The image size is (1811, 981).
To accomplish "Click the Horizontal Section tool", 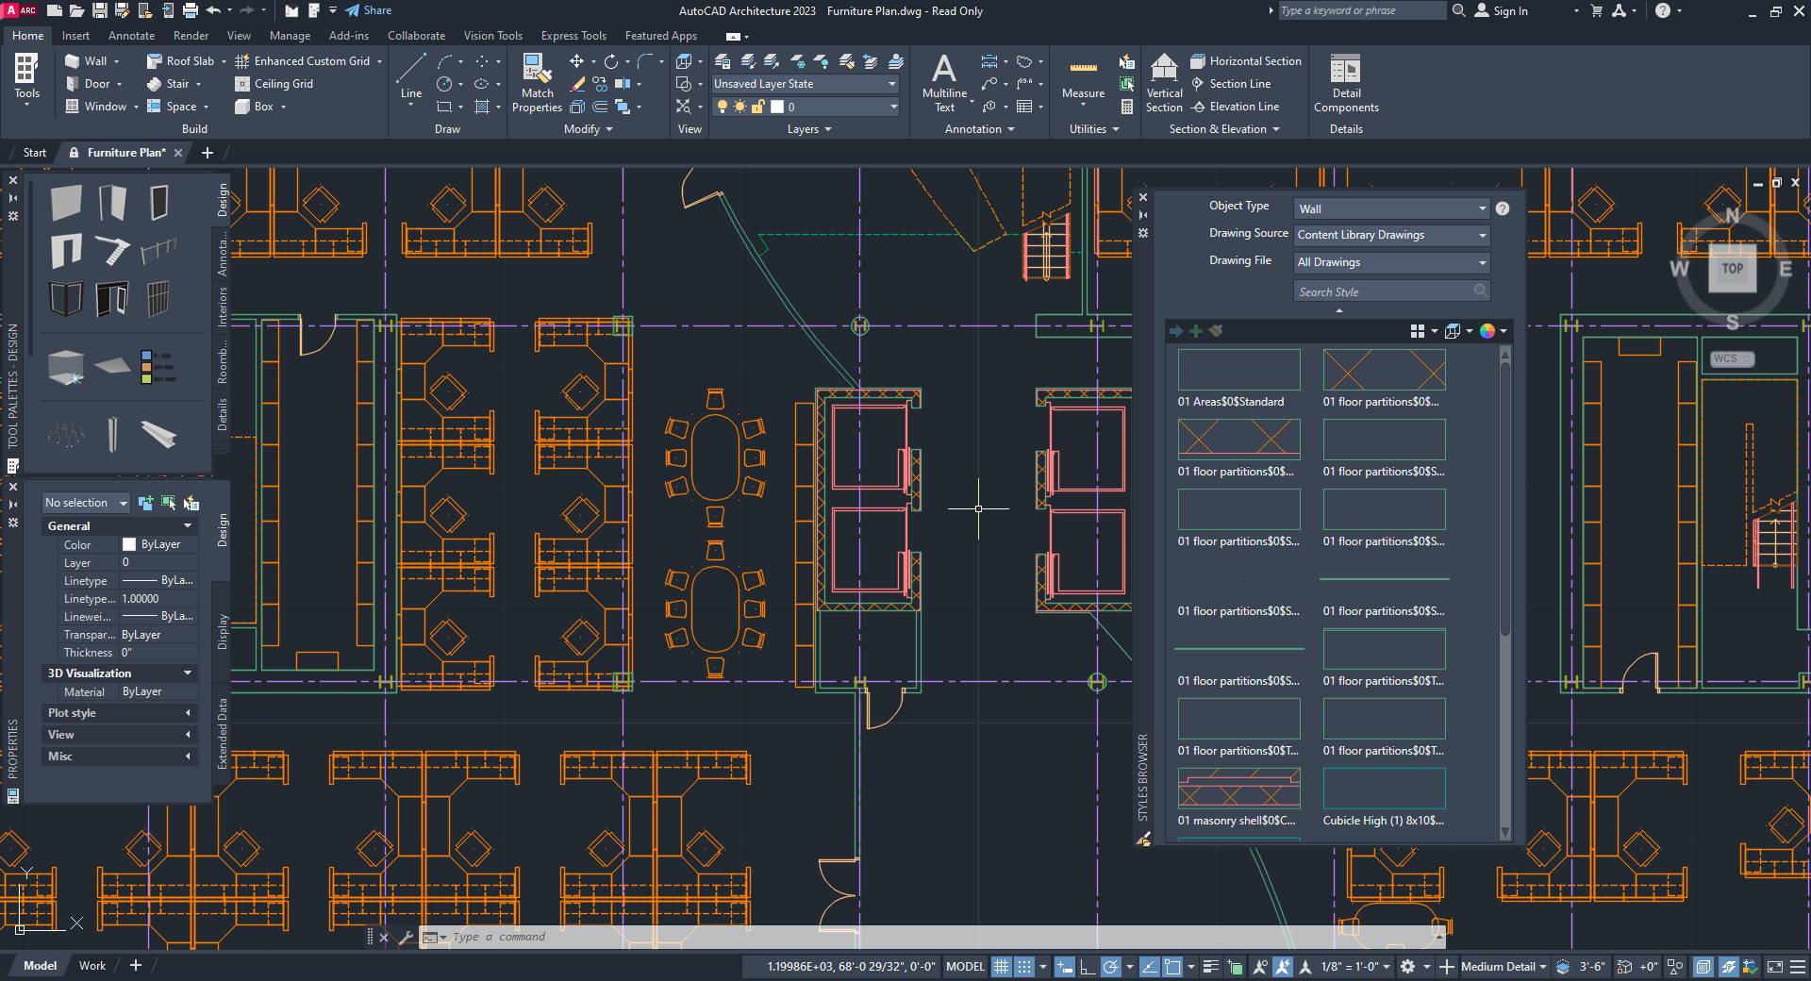I will (x=1246, y=61).
